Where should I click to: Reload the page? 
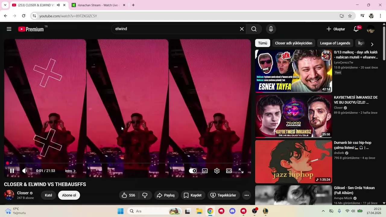click(x=24, y=16)
